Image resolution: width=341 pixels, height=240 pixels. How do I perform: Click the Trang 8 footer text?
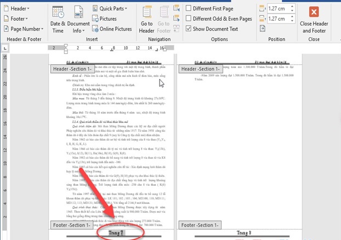(244, 233)
